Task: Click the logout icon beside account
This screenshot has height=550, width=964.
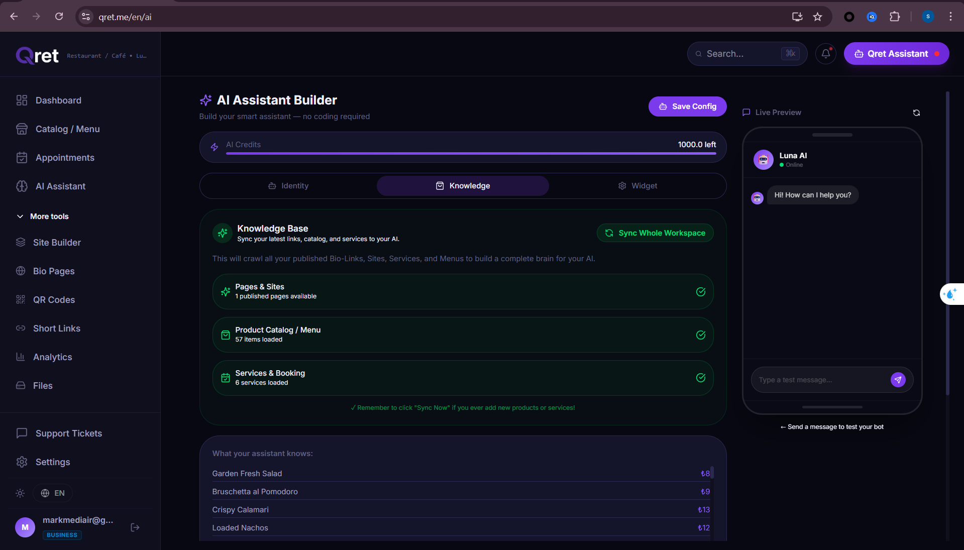Action: click(x=135, y=527)
